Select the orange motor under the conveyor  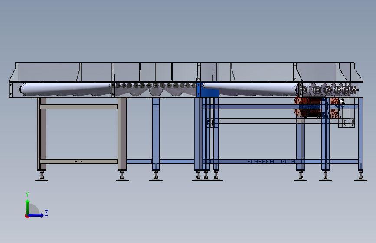pyautogui.click(x=317, y=107)
